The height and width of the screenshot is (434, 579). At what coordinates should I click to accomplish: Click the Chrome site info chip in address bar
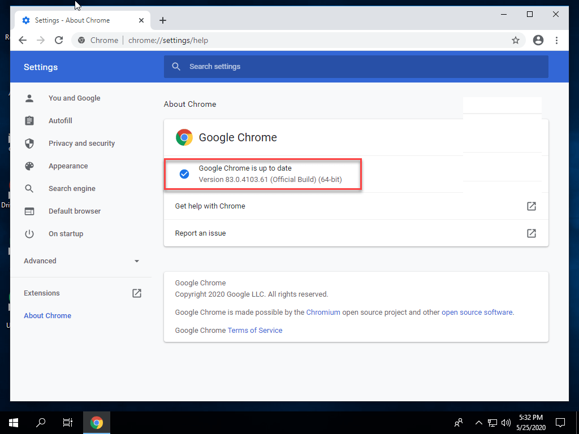[98, 40]
